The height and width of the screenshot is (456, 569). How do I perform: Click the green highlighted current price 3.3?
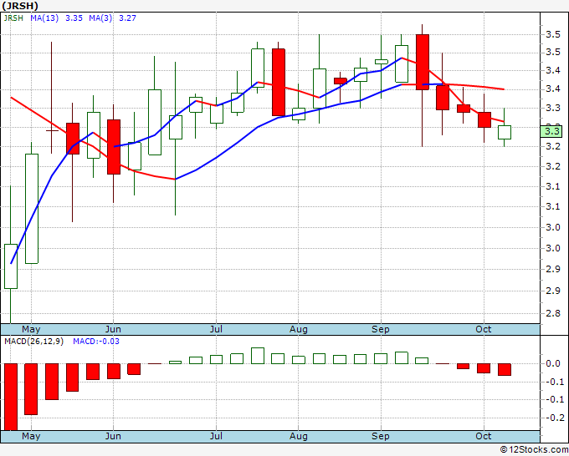click(x=551, y=131)
